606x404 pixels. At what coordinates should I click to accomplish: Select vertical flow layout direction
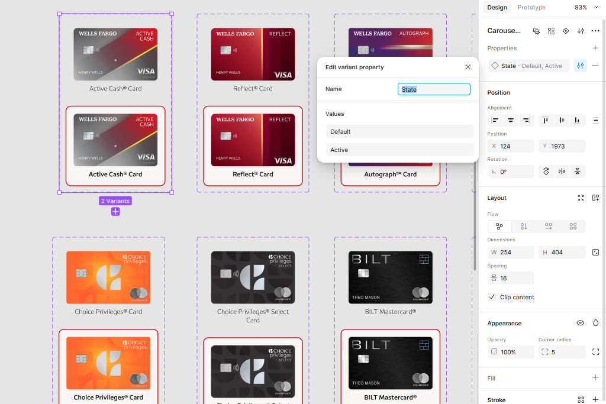(x=524, y=227)
